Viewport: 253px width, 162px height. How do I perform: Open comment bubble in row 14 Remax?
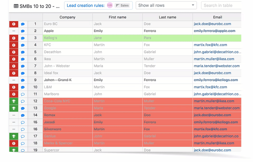point(23,115)
